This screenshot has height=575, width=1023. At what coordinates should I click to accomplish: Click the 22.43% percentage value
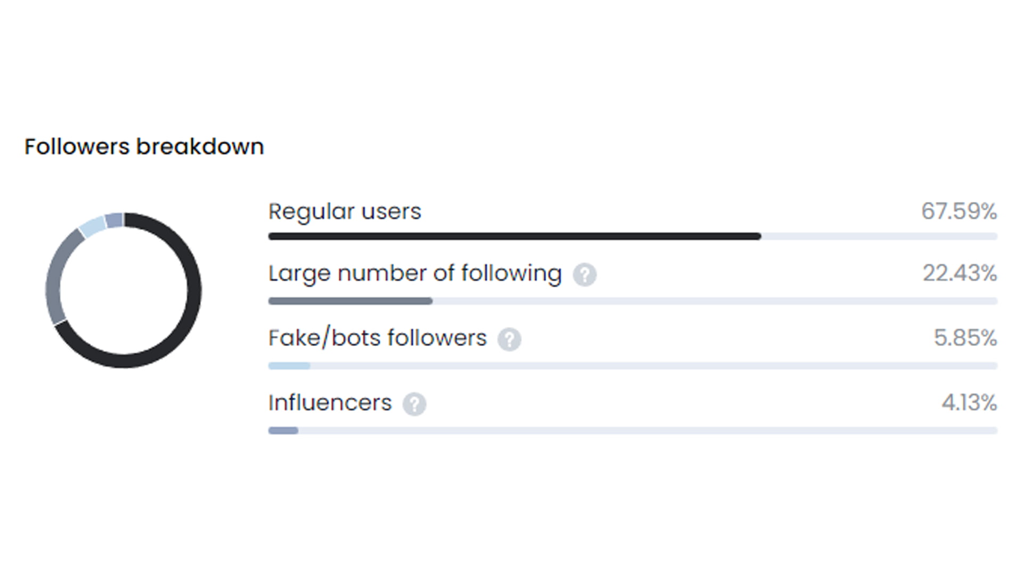tap(960, 274)
